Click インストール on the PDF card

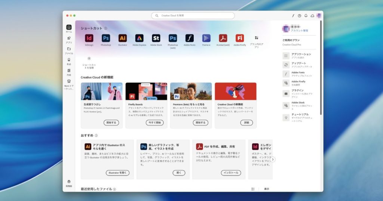[x=231, y=173]
